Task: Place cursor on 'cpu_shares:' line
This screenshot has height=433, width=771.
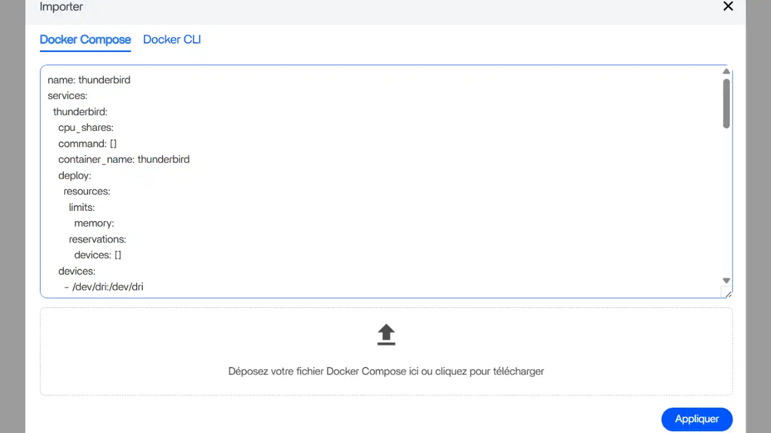Action: coord(86,128)
